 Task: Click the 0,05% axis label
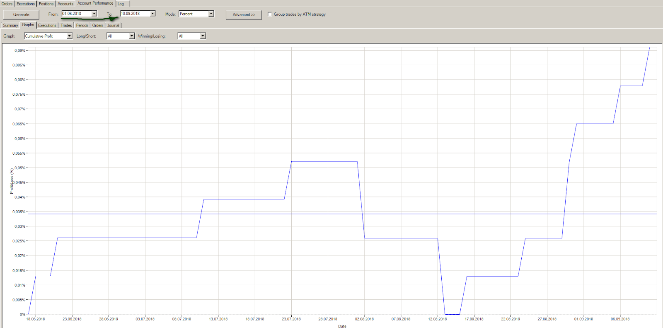20,168
